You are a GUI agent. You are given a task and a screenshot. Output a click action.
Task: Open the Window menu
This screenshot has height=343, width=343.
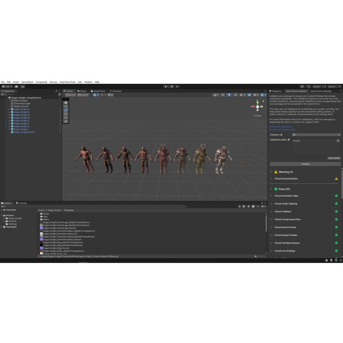88,82
